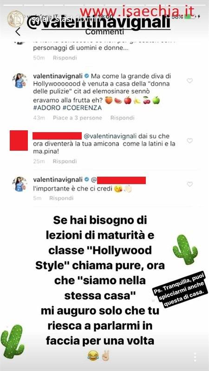Tap Rispondi under the 43m comment
Screen dimensions: 209x371
122,118
